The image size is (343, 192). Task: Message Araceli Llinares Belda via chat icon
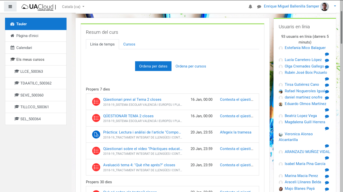[327, 183]
